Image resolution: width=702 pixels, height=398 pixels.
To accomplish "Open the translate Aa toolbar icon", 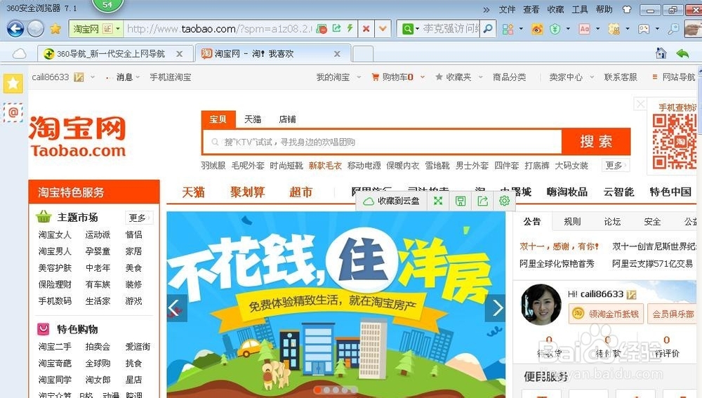I will point(585,29).
